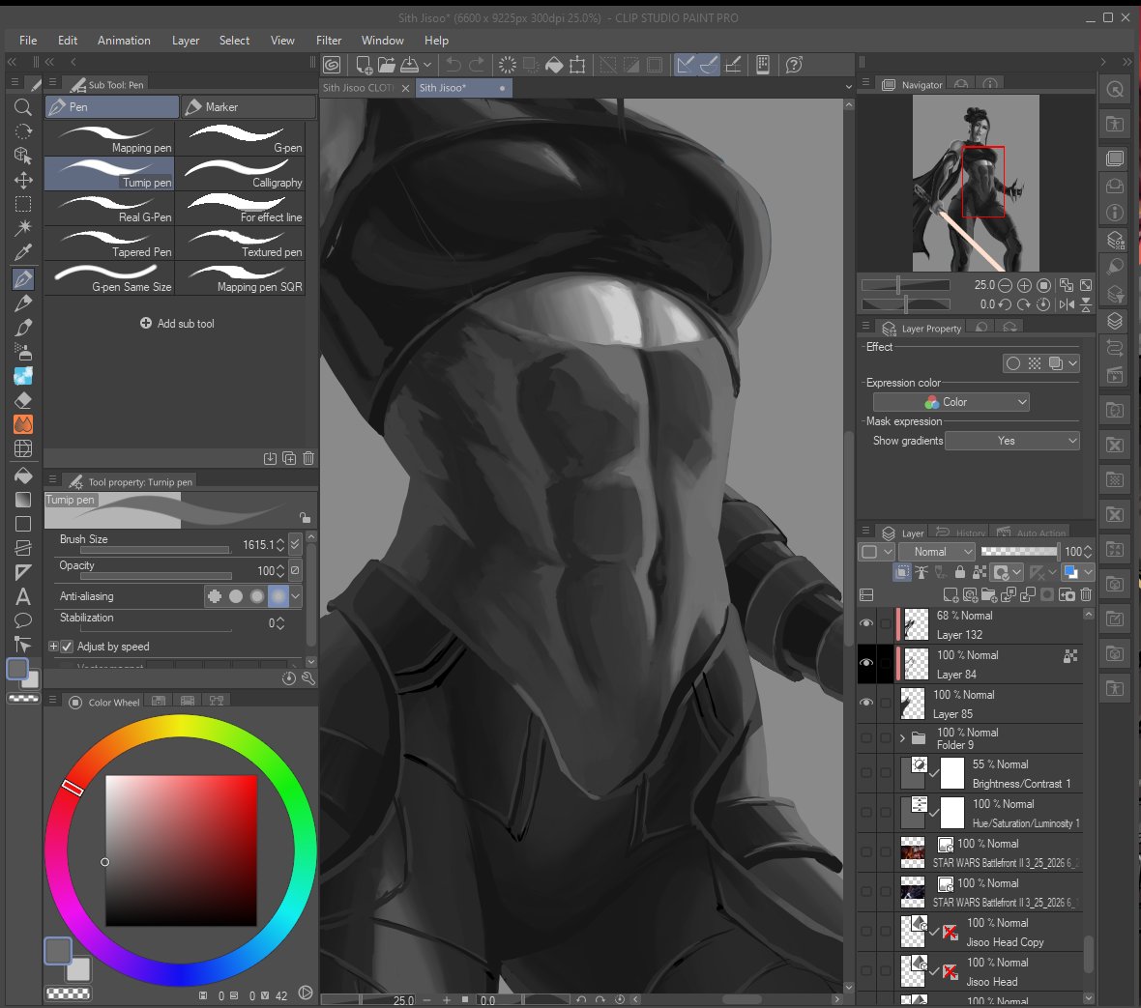Click the Scale/Rotate transform icon
This screenshot has width=1141, height=1008.
tap(577, 65)
